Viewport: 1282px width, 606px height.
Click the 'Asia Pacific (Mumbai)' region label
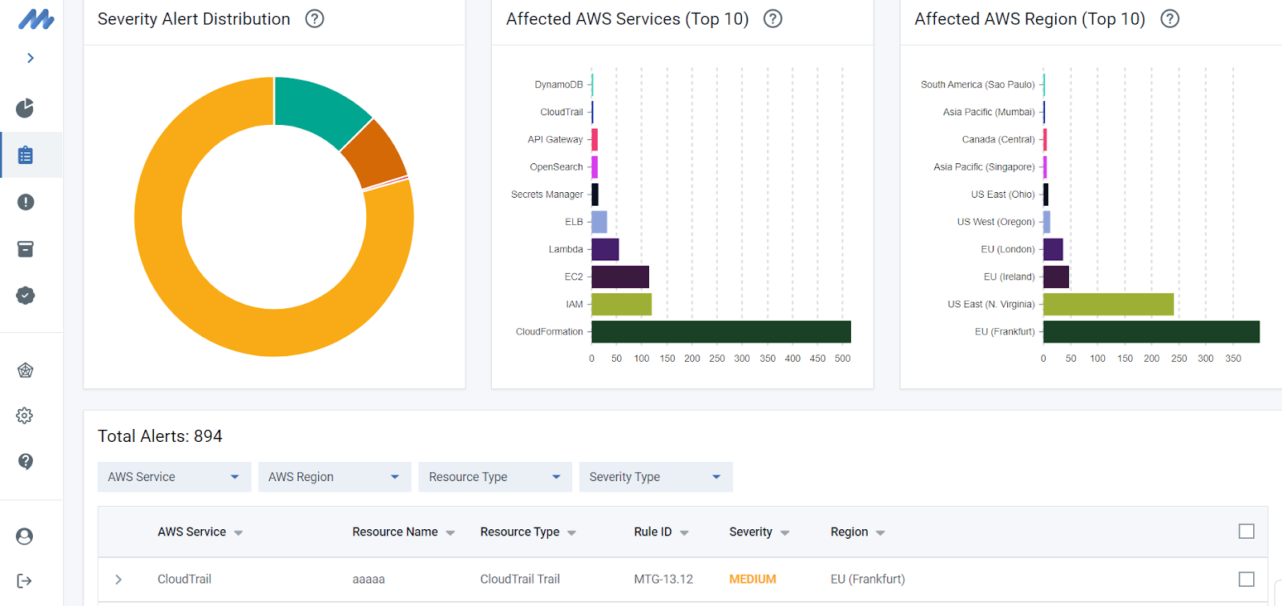click(989, 112)
